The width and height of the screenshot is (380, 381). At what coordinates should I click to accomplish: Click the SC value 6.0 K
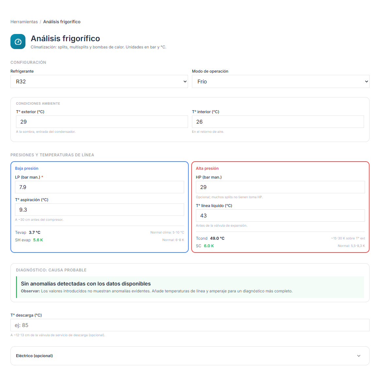click(209, 246)
